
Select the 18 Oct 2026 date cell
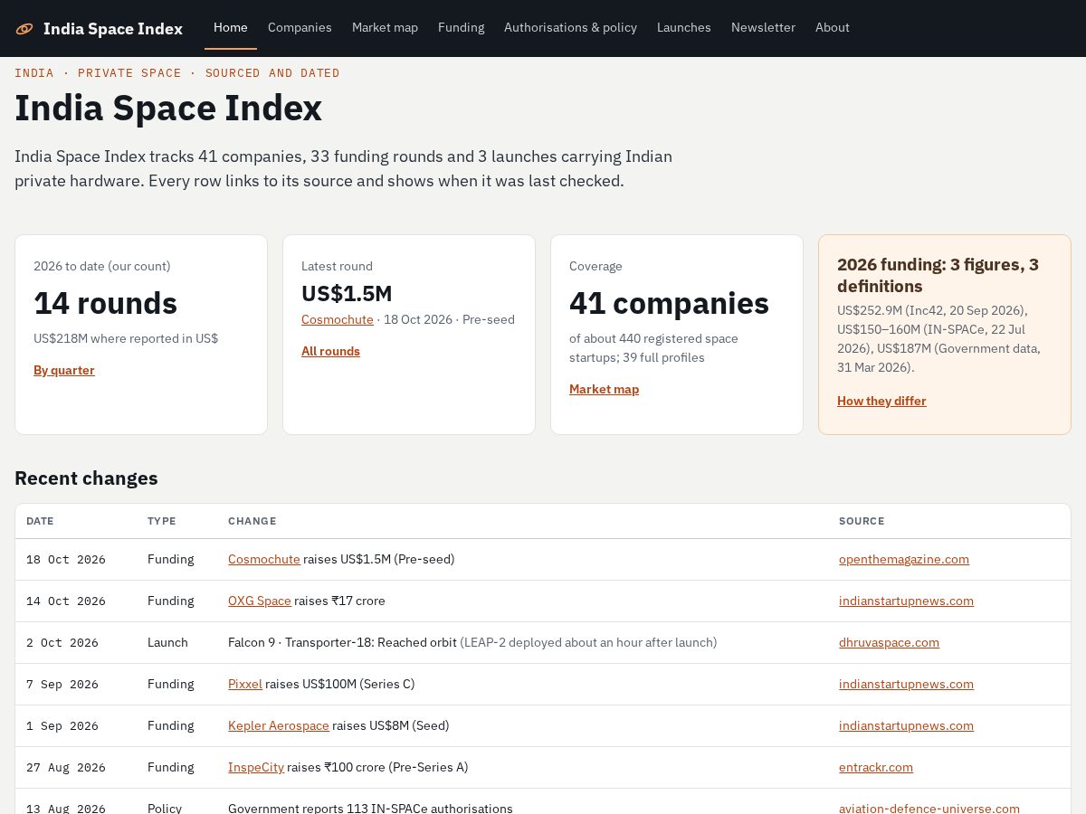[66, 560]
